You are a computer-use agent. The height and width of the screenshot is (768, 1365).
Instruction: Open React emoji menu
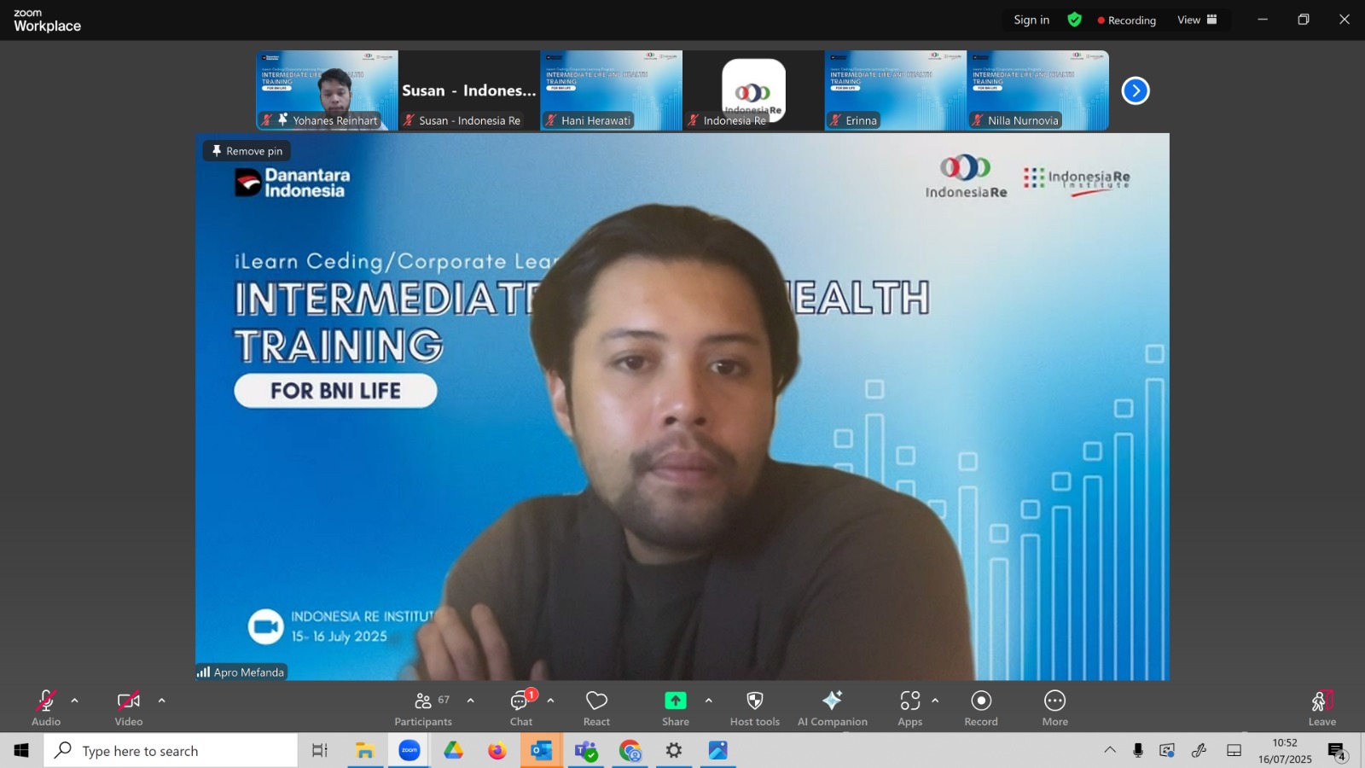596,708
